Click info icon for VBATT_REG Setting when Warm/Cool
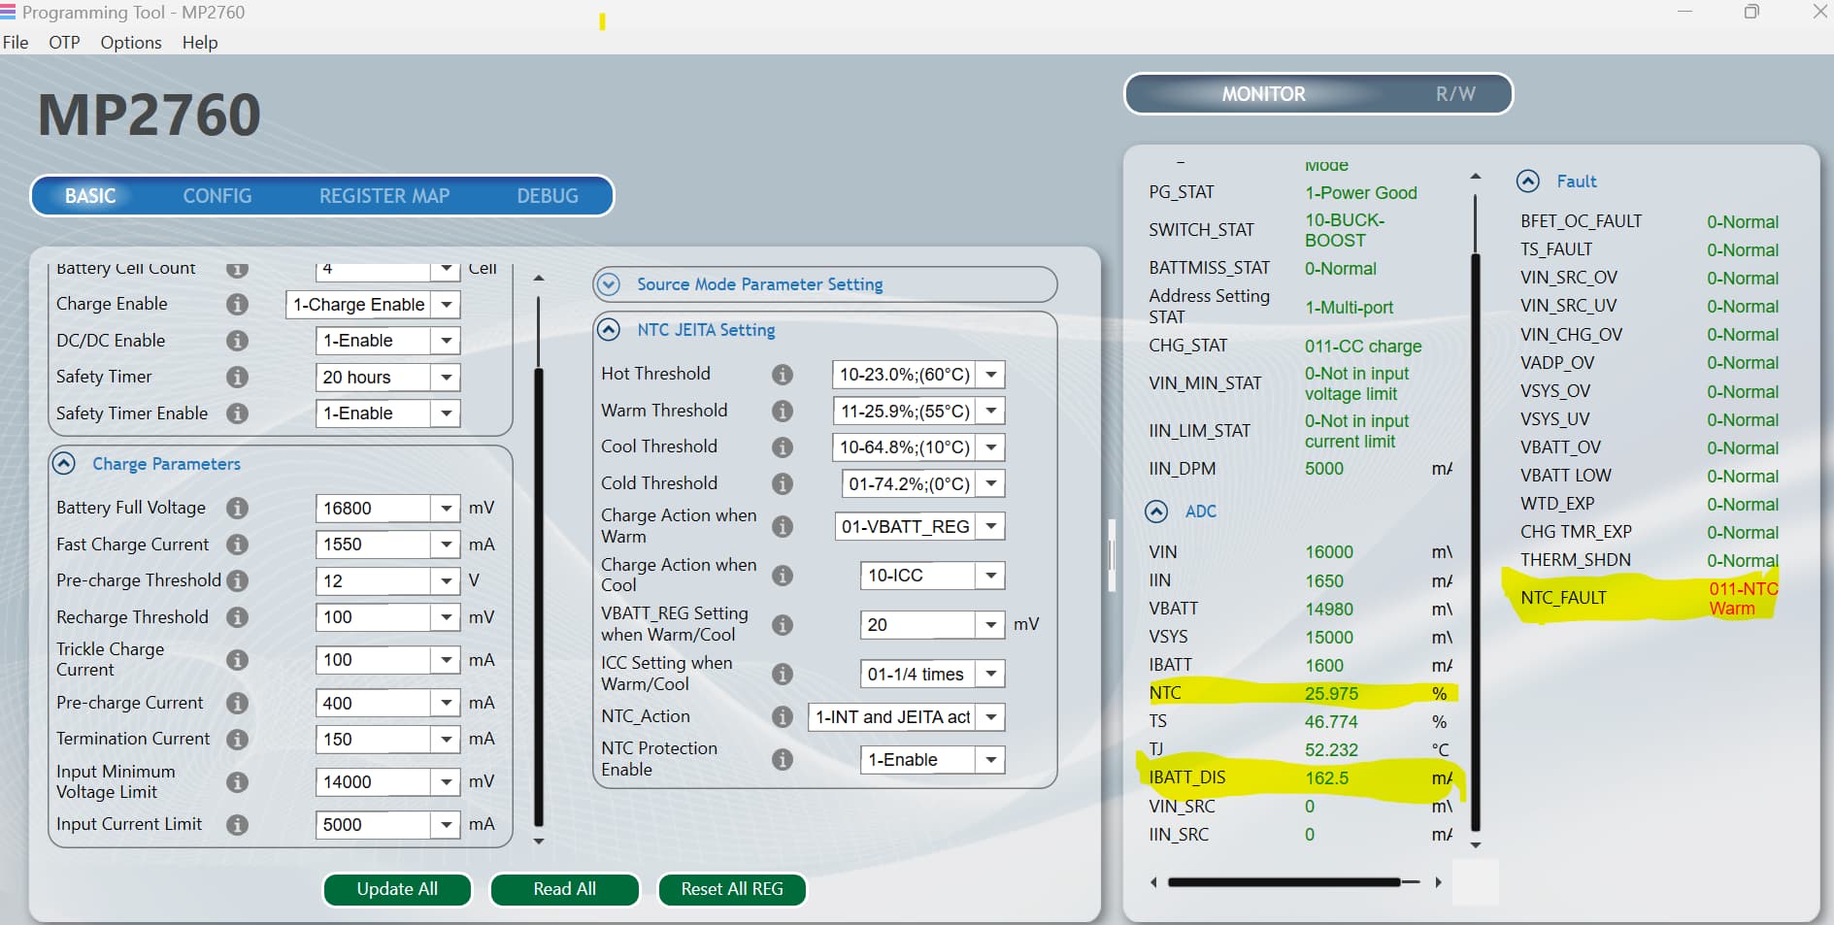This screenshot has width=1834, height=925. click(783, 625)
